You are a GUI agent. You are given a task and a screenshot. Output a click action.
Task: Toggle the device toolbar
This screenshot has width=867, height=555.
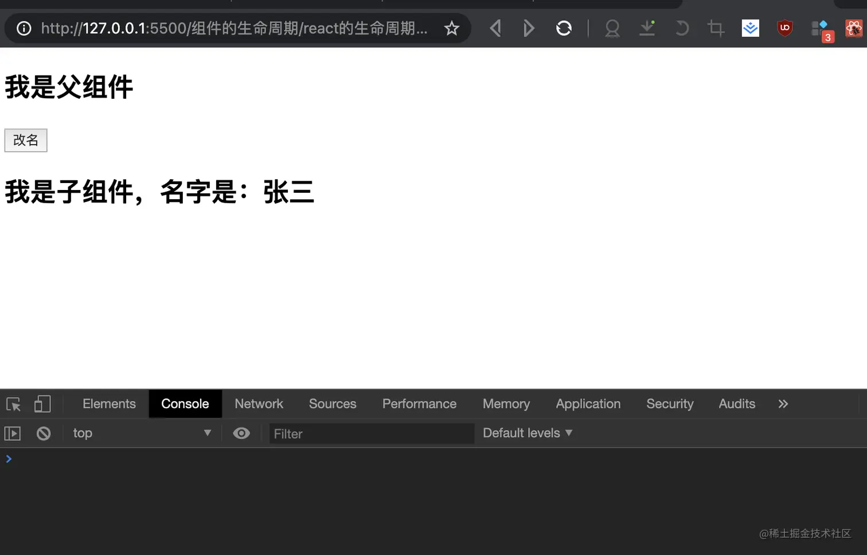click(42, 404)
